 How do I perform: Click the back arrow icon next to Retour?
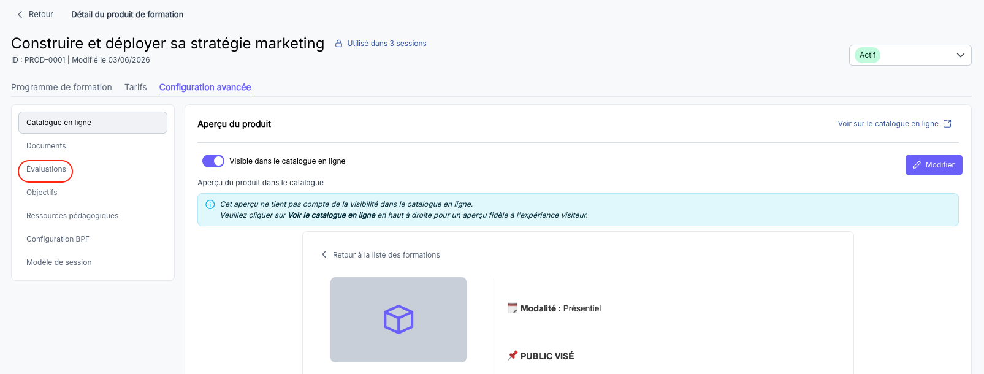[20, 14]
